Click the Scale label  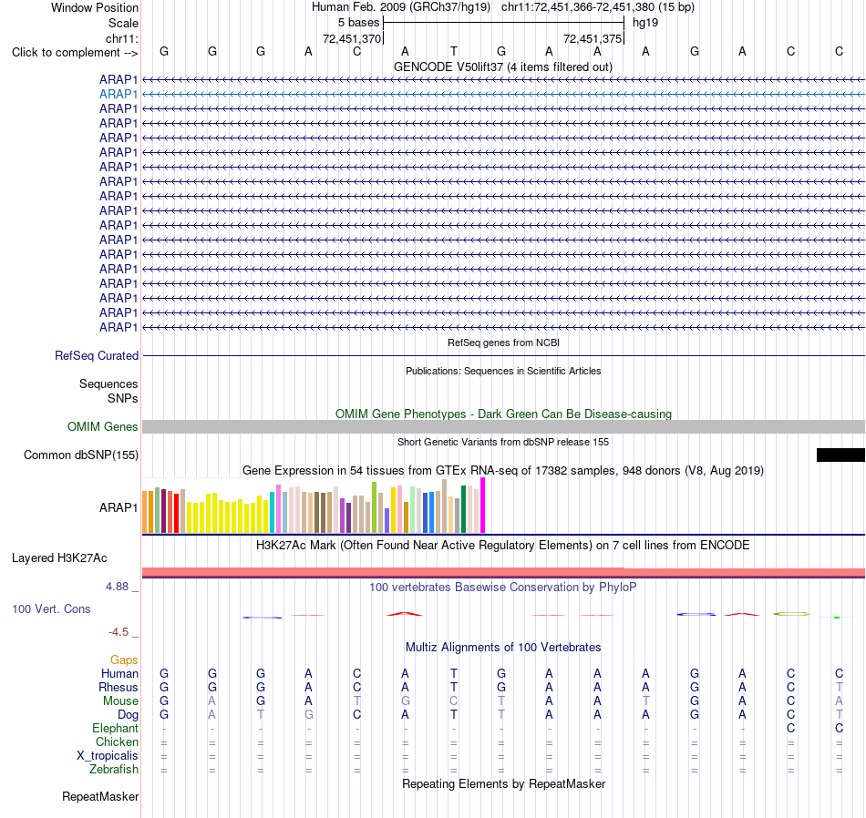pos(123,23)
